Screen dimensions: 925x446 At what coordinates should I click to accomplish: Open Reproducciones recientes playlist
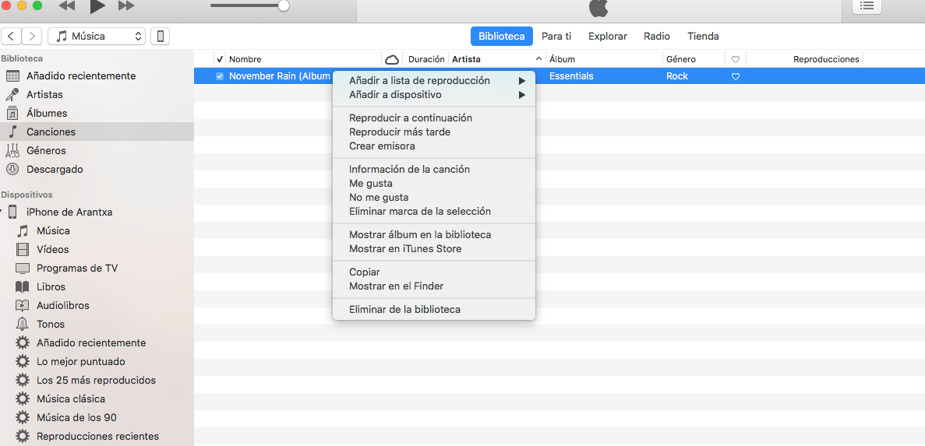point(97,437)
